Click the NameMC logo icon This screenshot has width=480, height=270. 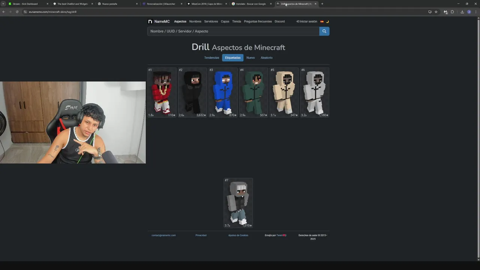150,21
